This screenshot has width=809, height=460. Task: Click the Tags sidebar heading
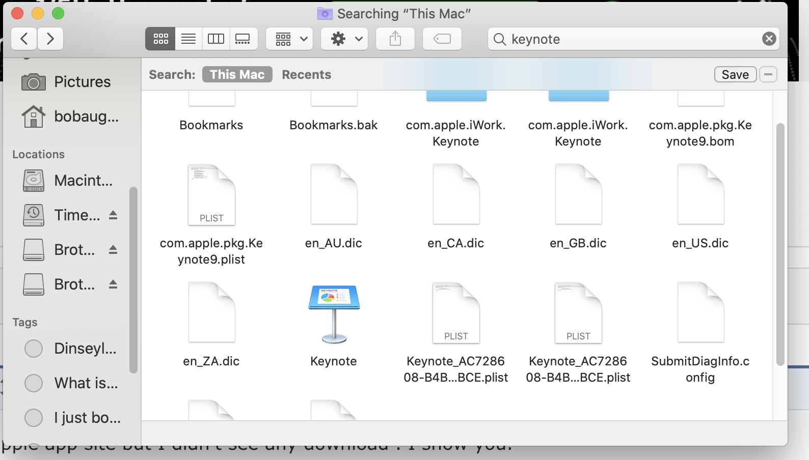point(25,322)
